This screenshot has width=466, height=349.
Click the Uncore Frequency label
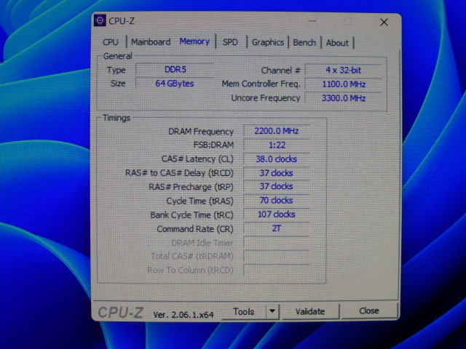click(266, 98)
